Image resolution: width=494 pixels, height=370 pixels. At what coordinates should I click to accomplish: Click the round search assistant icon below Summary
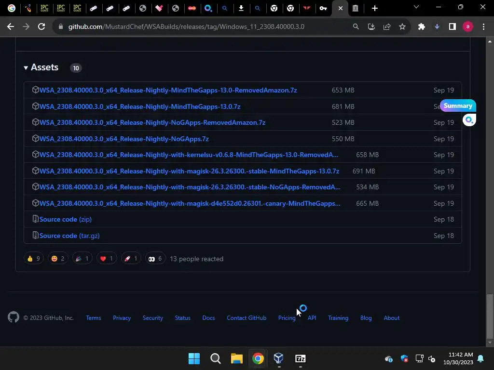click(469, 120)
